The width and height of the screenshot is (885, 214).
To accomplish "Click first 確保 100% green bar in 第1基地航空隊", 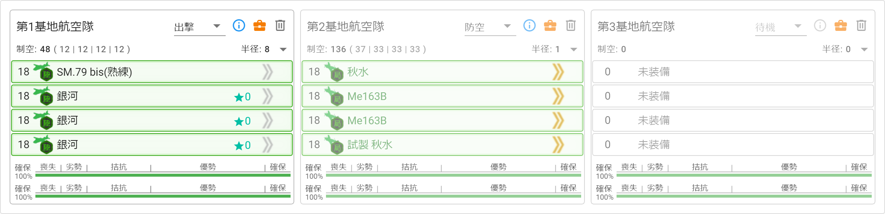I will 163,175.
